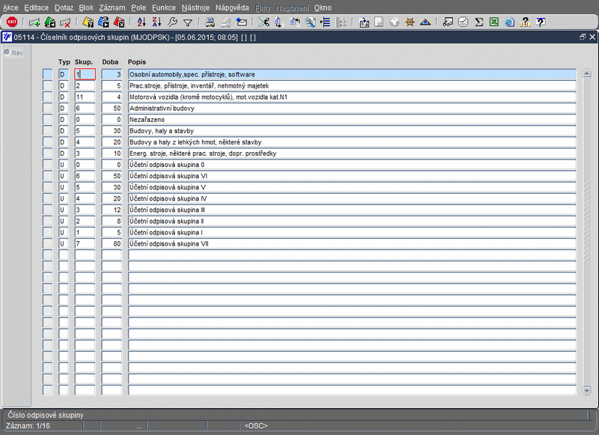Delete record using the red X record icon

65,22
